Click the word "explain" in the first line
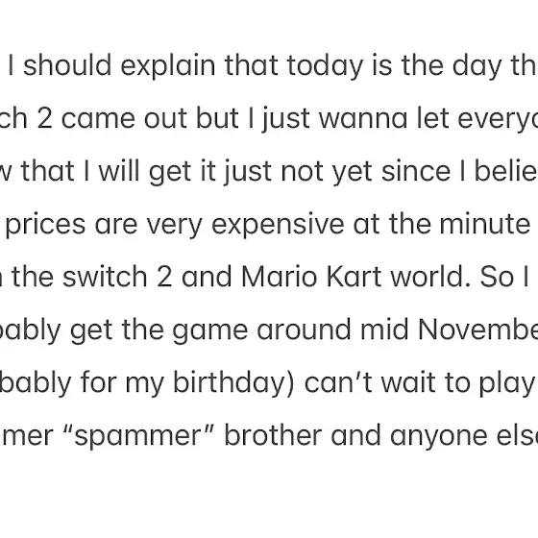This screenshot has width=538, height=538. pyautogui.click(x=168, y=66)
